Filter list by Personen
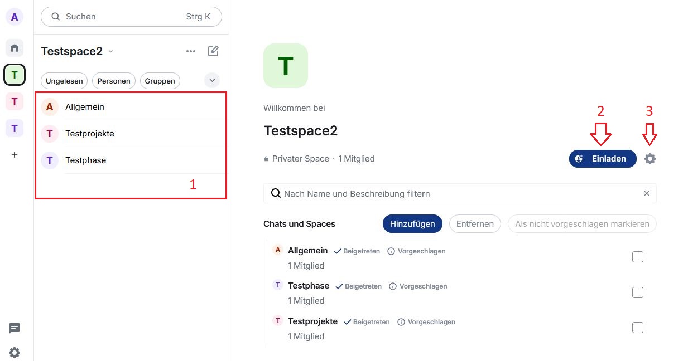 click(x=114, y=81)
